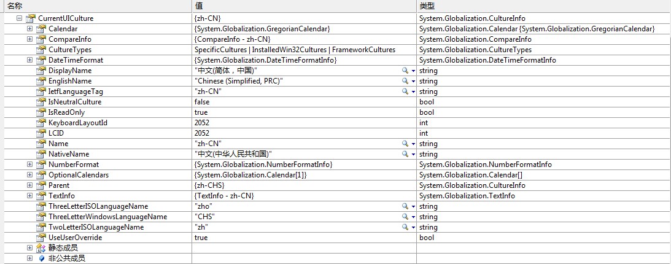Click the IsReadOnly property icon

(x=41, y=112)
